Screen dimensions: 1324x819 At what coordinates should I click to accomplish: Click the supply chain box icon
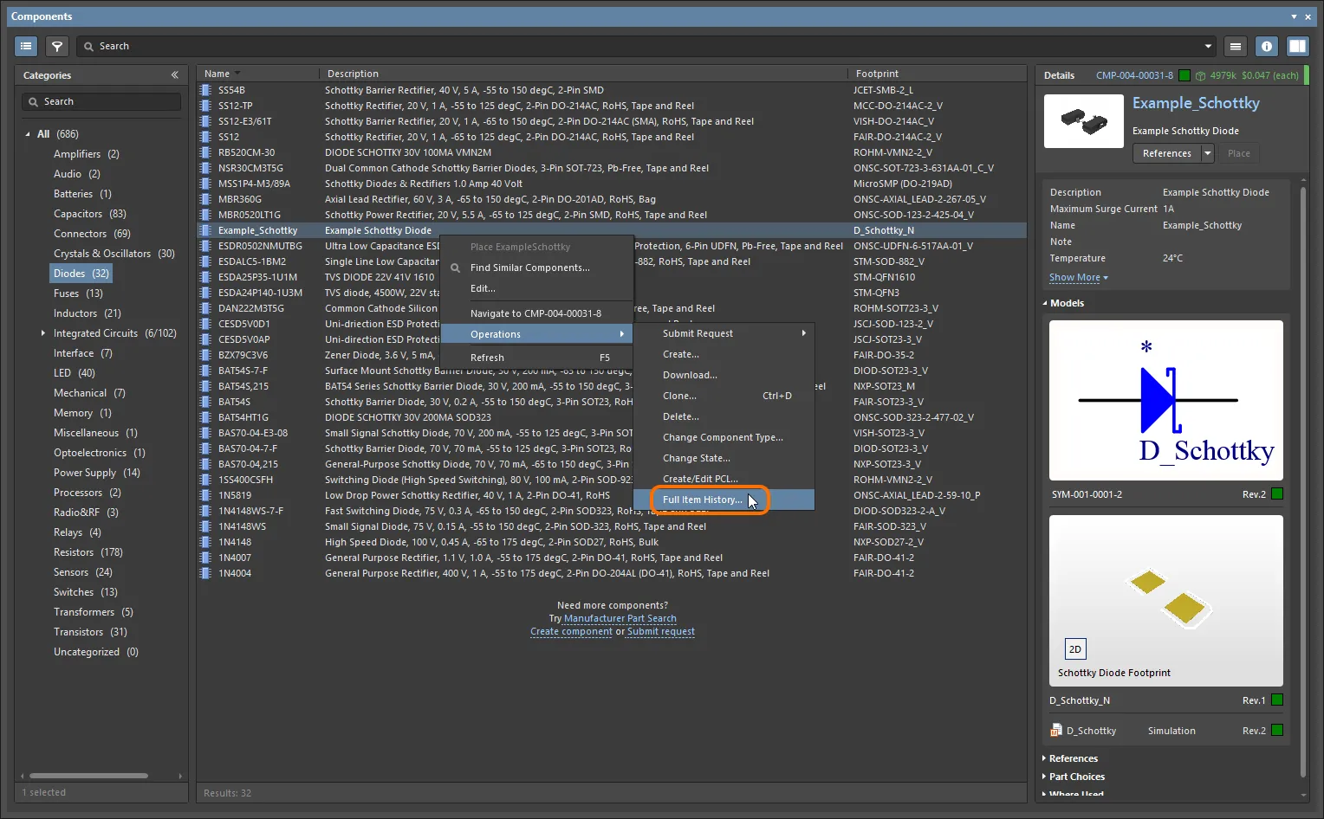[x=1200, y=75]
